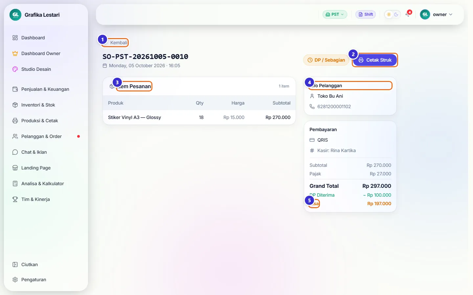Viewport: 473px width, 295px height.
Task: Switch to dark mode moon icon
Action: click(396, 14)
